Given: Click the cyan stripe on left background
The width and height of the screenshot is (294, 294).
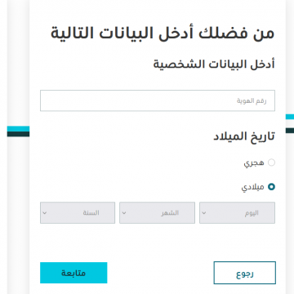Looking at the screenshot, I should 18,129.
